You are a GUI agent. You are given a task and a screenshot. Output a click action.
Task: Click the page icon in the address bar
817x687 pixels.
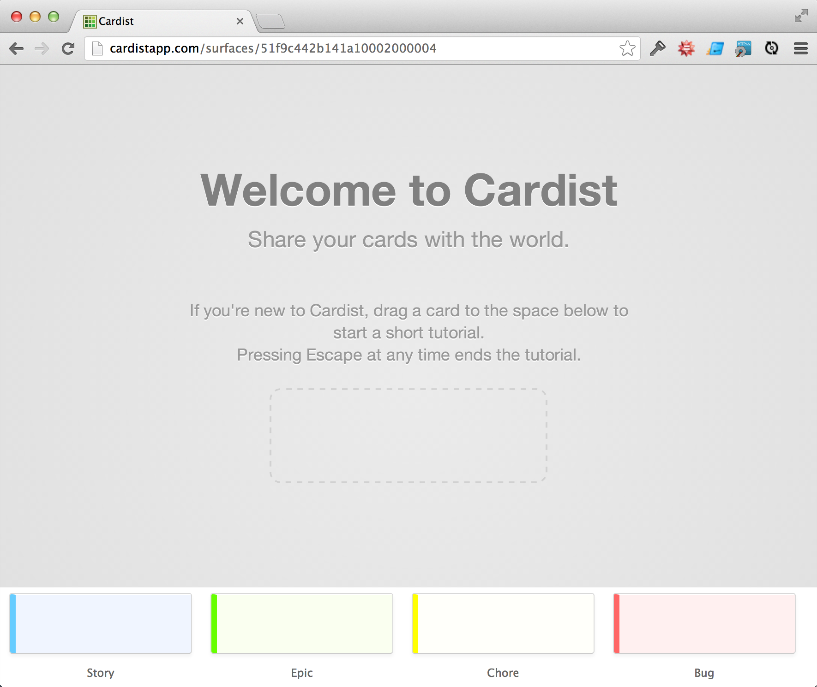pos(97,48)
